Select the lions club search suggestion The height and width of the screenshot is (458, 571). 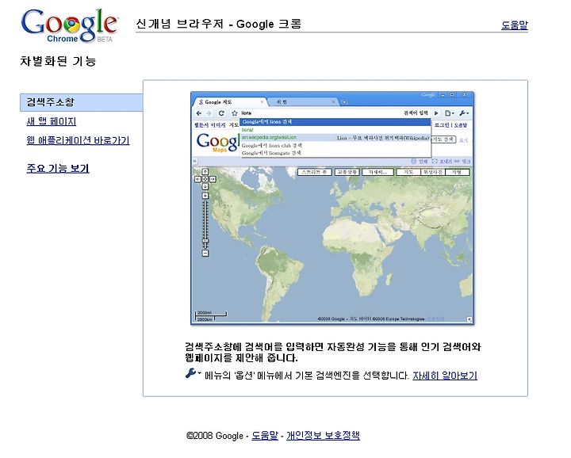(x=335, y=146)
